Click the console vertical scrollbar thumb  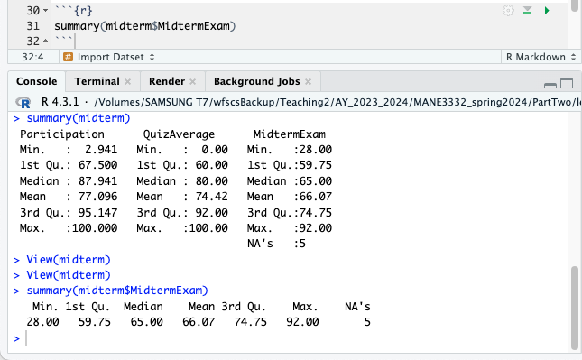pyautogui.click(x=575, y=308)
